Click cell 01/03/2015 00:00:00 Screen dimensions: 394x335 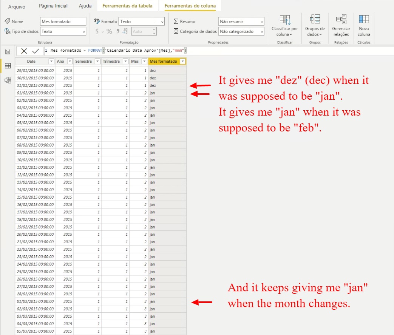pyautogui.click(x=35, y=301)
